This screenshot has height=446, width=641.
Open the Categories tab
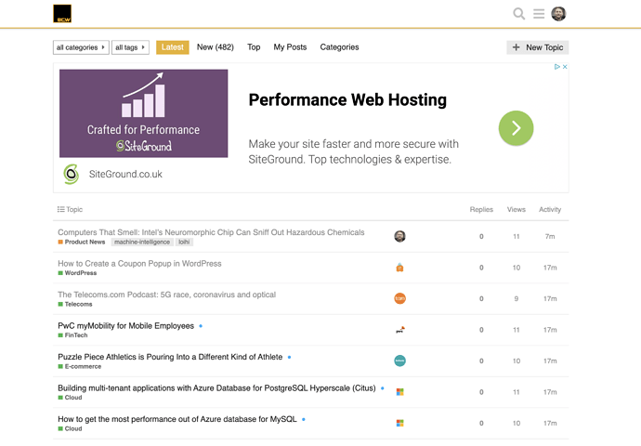[x=339, y=47]
